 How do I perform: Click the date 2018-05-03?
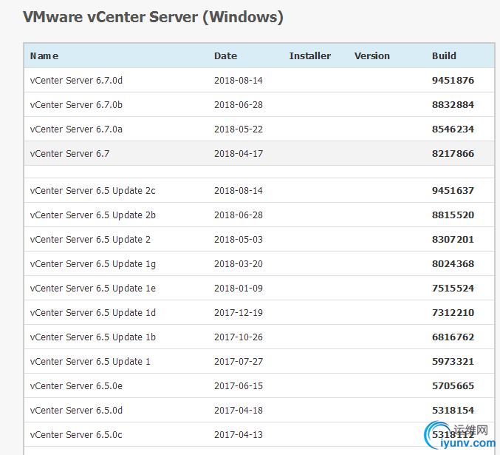tap(239, 240)
